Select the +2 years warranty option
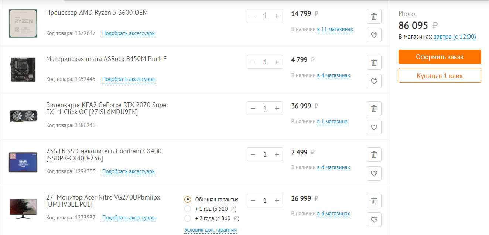 [x=188, y=218]
